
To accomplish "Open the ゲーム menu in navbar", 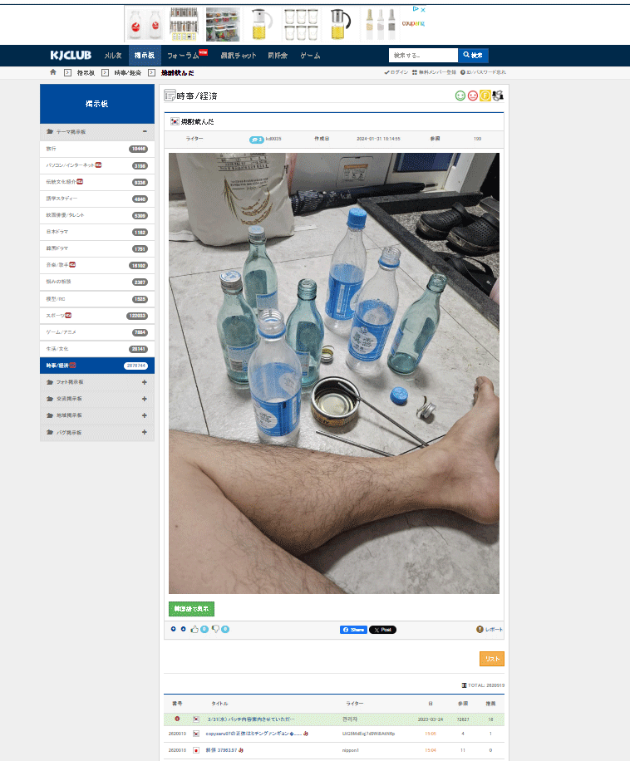I will click(310, 56).
